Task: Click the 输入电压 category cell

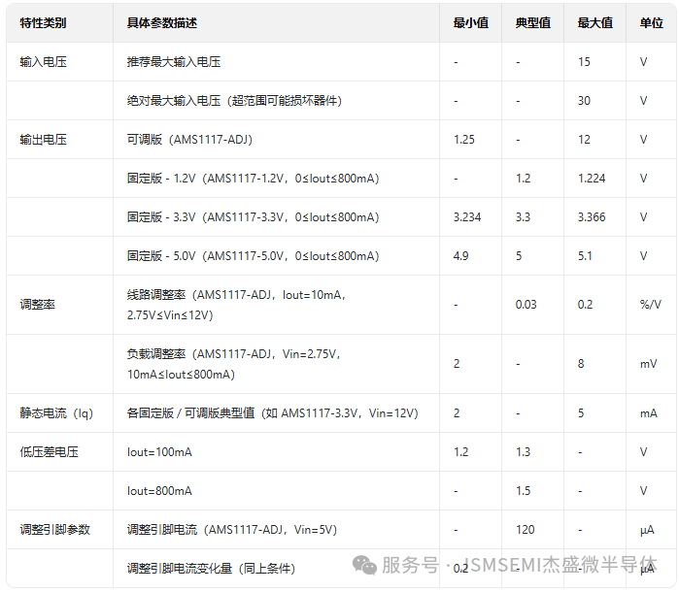Action: (x=43, y=62)
